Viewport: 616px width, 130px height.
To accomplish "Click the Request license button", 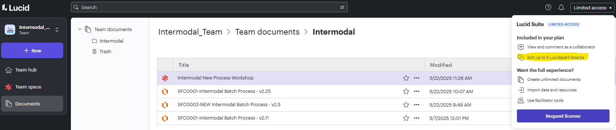I will click(x=563, y=116).
